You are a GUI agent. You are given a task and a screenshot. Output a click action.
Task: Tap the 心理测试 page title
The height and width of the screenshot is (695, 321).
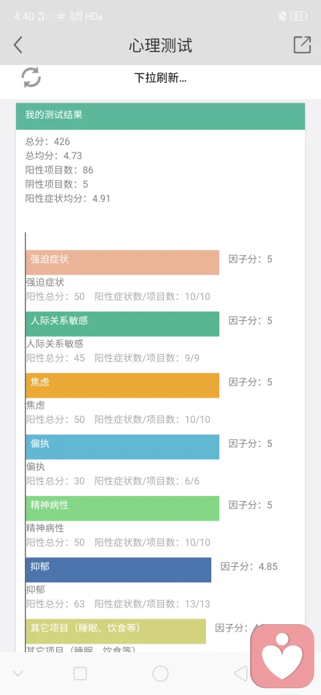[160, 45]
